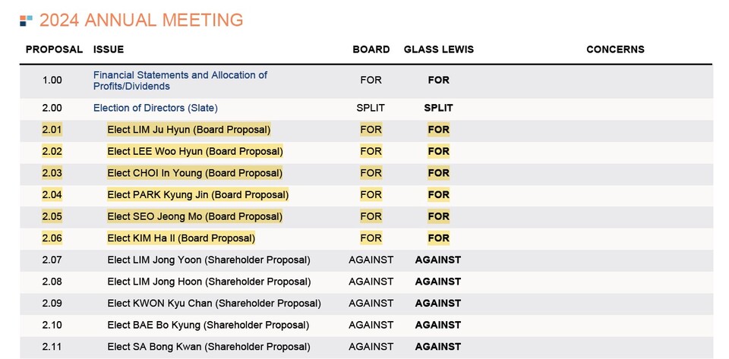Image resolution: width=729 pixels, height=359 pixels.
Task: Click the ISSUE column header
Action: (109, 49)
